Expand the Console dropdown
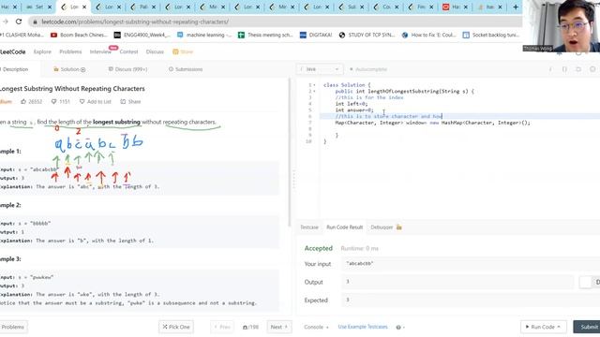Viewport: 600px width, 337px height. pos(316,327)
